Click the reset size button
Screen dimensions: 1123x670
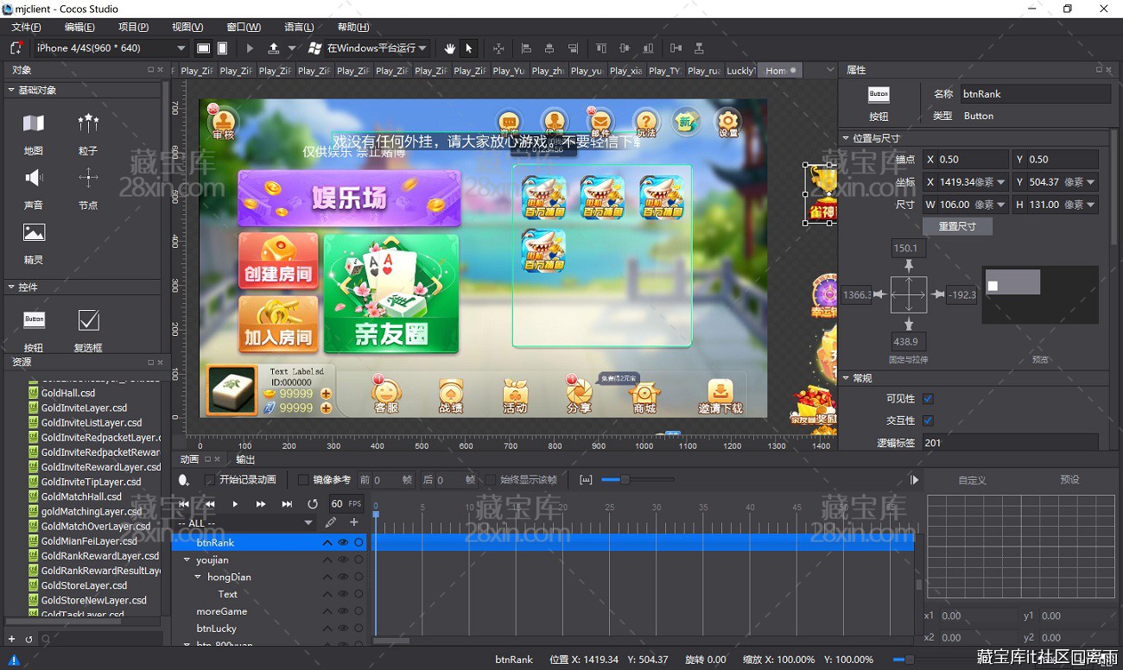pos(957,226)
